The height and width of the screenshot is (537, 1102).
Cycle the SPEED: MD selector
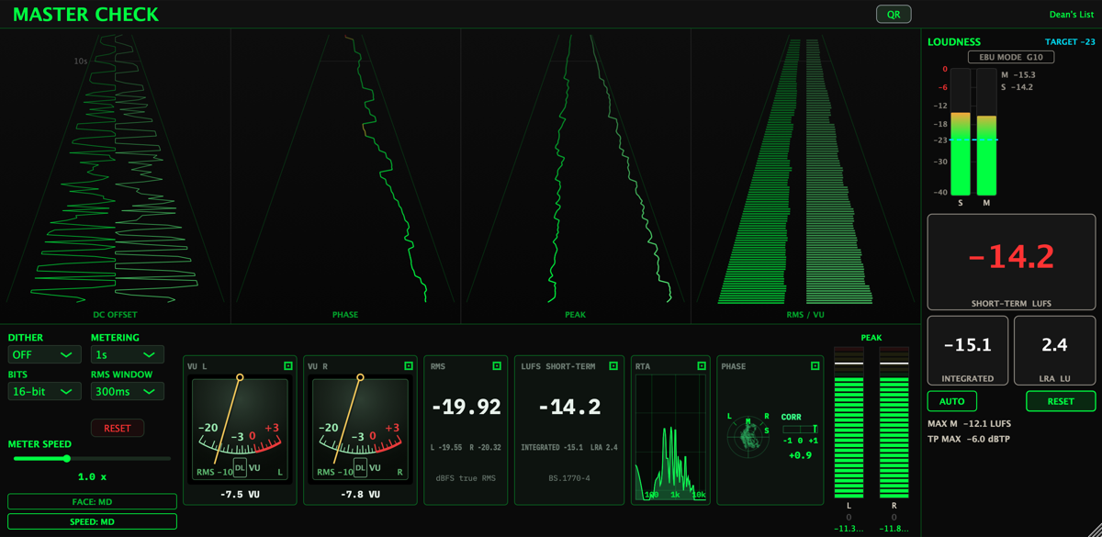92,521
